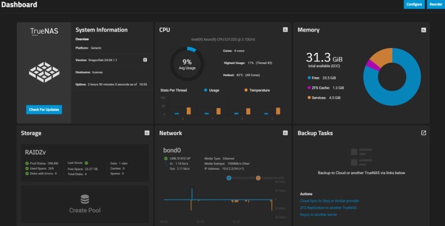
Task: Copy version using clipboard icon
Action: (145, 60)
